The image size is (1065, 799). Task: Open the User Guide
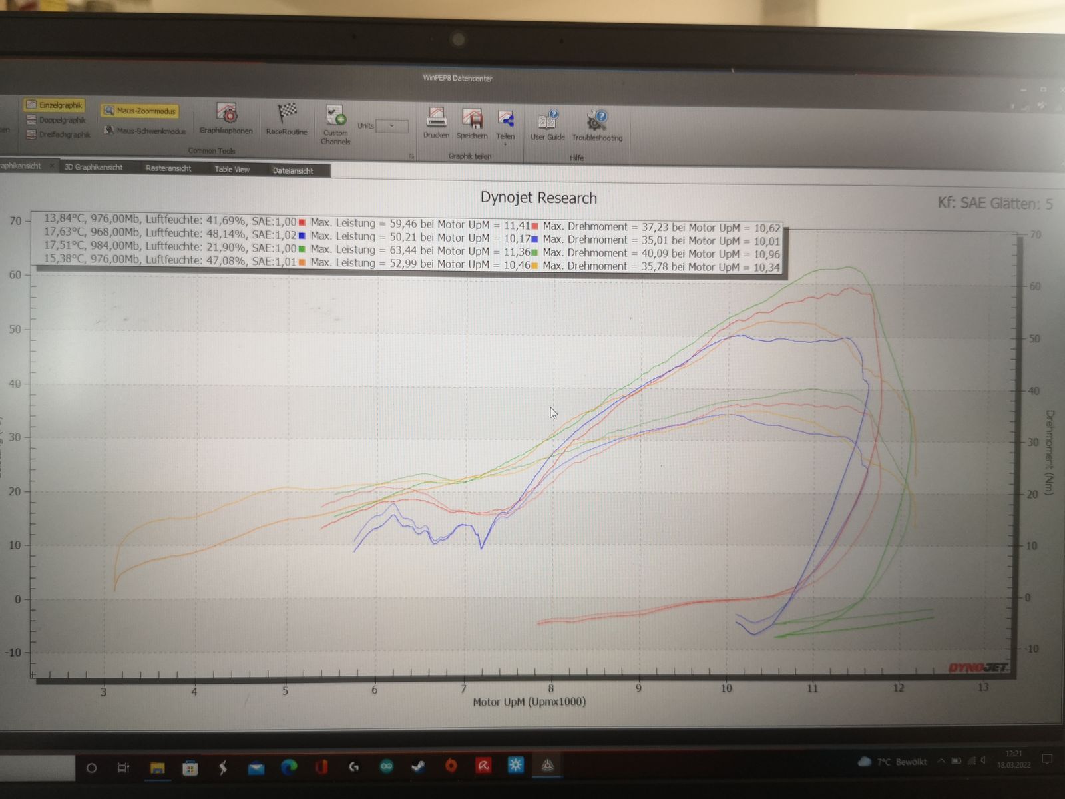(547, 125)
